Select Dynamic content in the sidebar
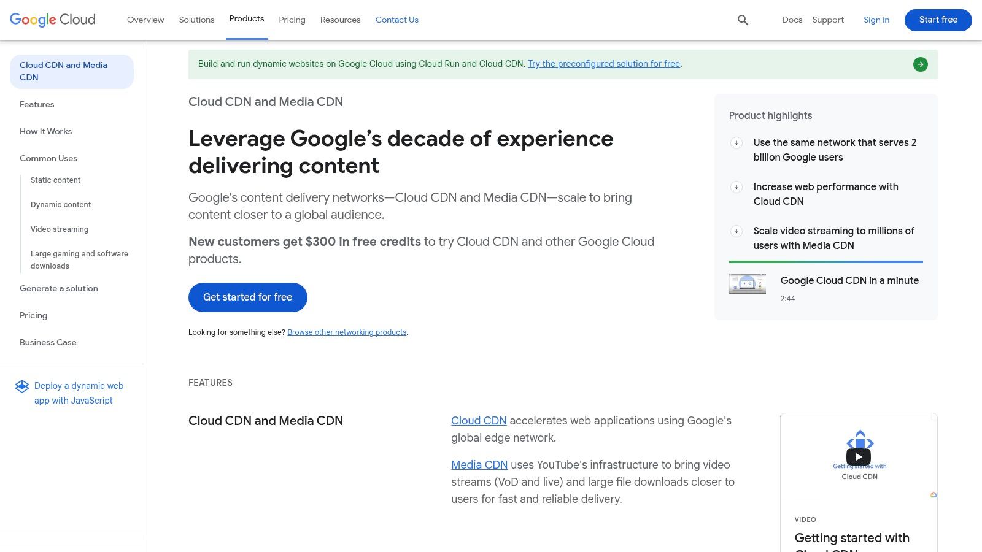Image resolution: width=982 pixels, height=552 pixels. 61,205
